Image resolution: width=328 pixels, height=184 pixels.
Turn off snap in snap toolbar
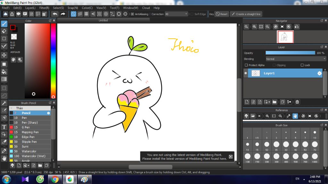click(x=73, y=14)
